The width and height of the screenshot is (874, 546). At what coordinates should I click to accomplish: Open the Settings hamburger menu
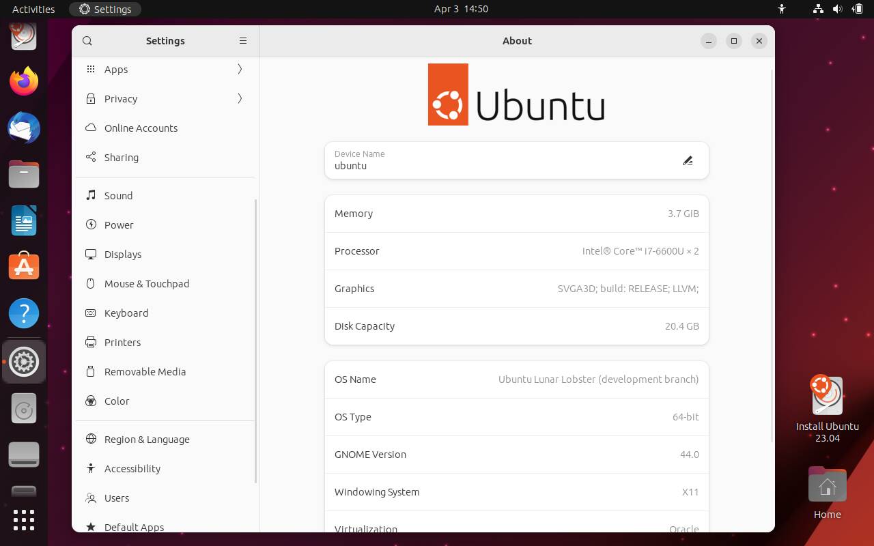[243, 41]
